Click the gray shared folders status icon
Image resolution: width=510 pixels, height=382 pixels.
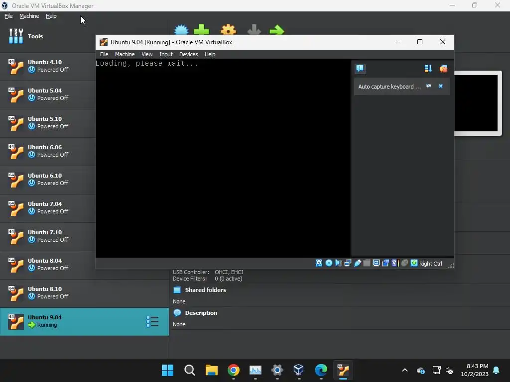click(x=367, y=263)
